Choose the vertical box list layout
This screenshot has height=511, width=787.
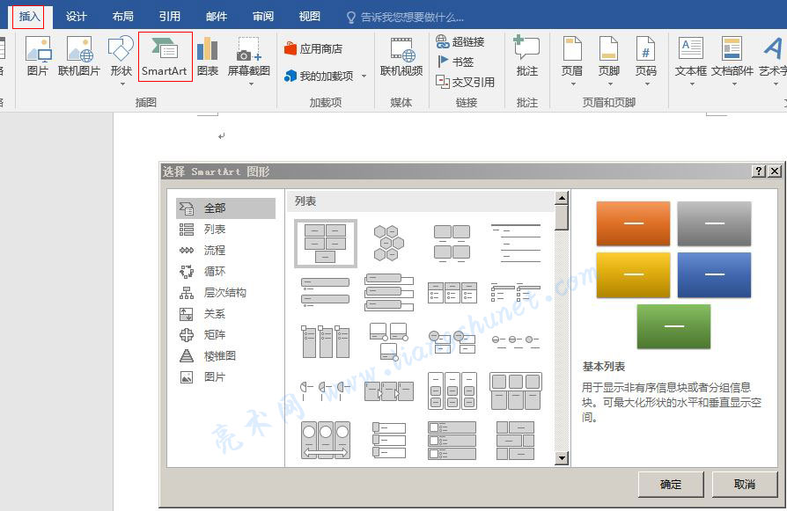[388, 292]
